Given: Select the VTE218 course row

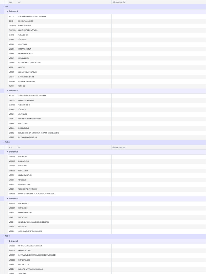Looking at the screenshot, I should [x=107, y=231].
